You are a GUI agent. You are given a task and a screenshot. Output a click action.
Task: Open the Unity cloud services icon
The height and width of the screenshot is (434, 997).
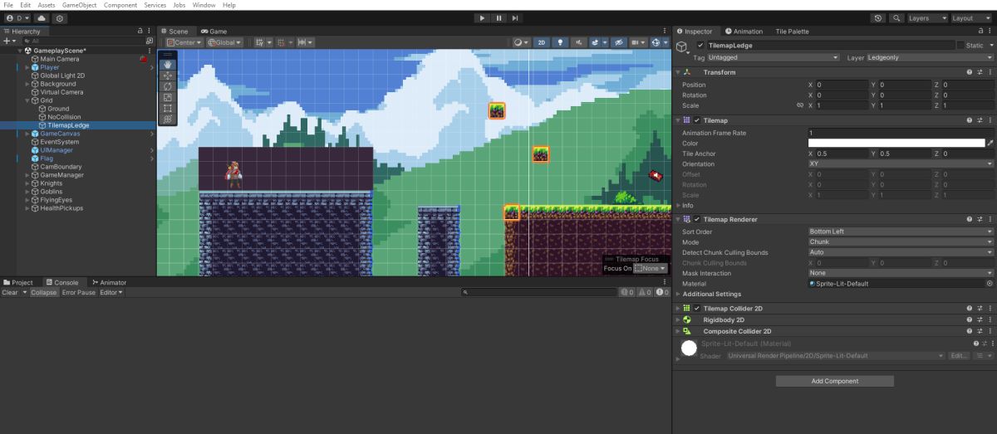[42, 18]
